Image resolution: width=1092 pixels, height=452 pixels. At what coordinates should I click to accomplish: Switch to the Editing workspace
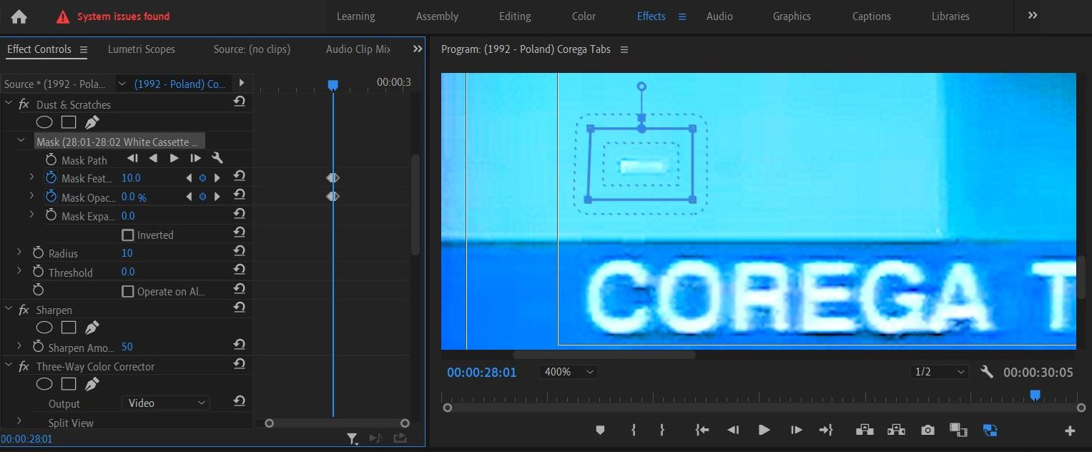pos(515,16)
